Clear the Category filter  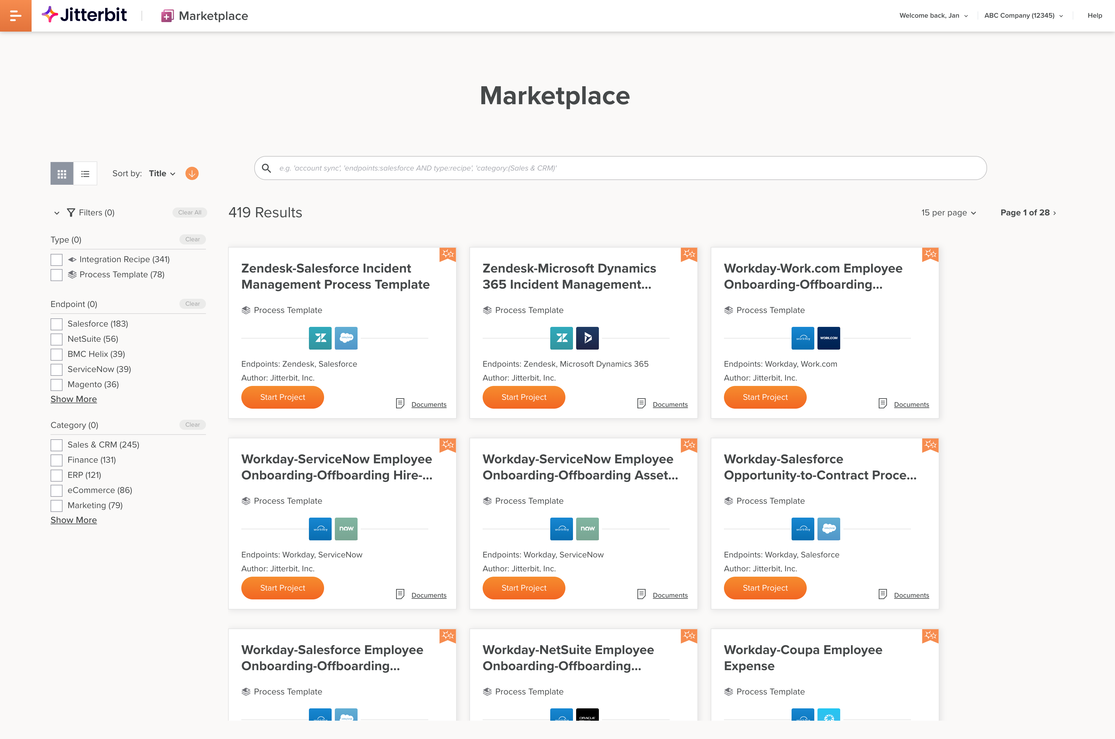192,425
